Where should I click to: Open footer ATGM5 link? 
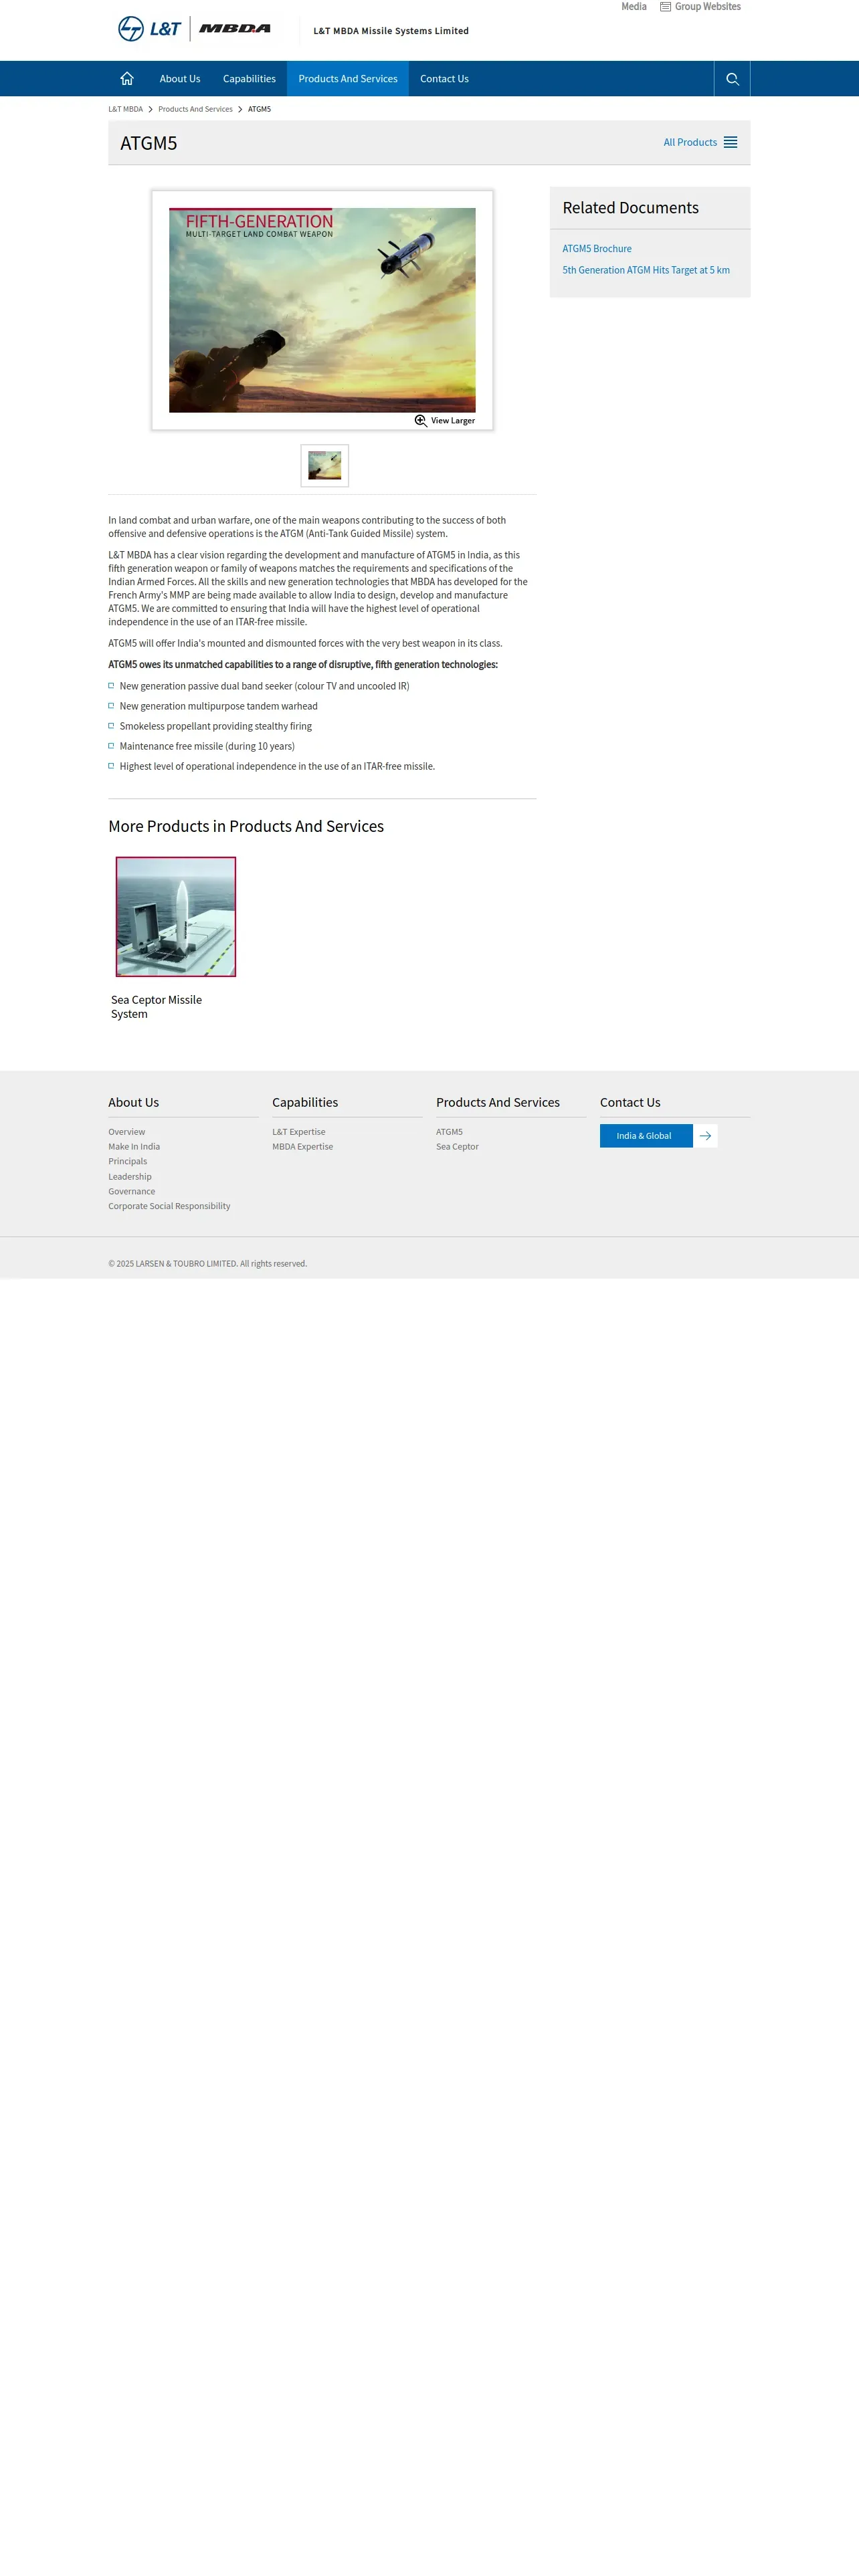449,1132
